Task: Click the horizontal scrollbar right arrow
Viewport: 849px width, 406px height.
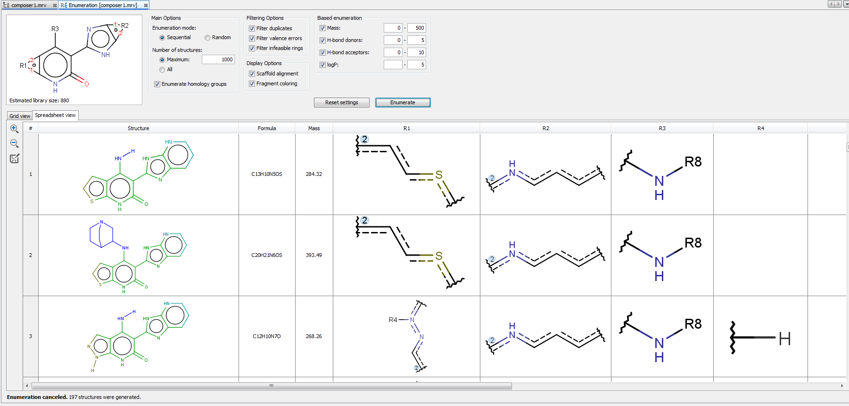Action: click(x=841, y=386)
